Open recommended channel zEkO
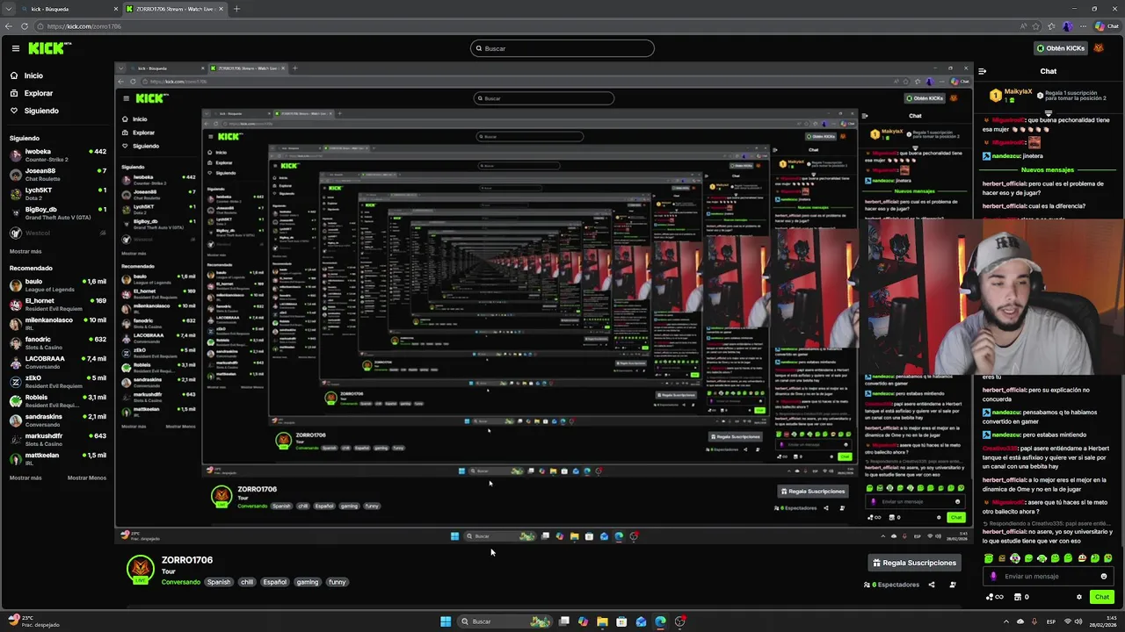1125x632 pixels. point(57,381)
